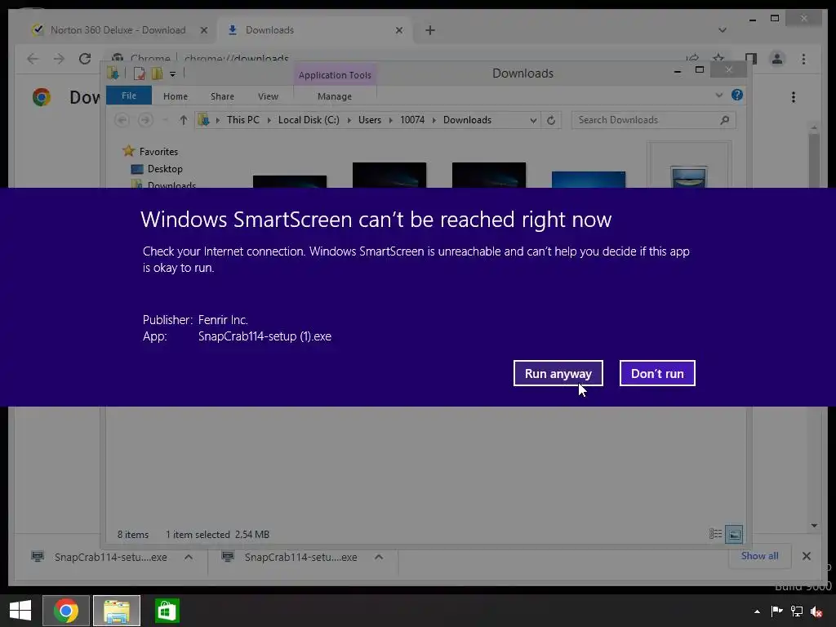Open Action Center flag icon
Screen dimensions: 836x627
777,611
